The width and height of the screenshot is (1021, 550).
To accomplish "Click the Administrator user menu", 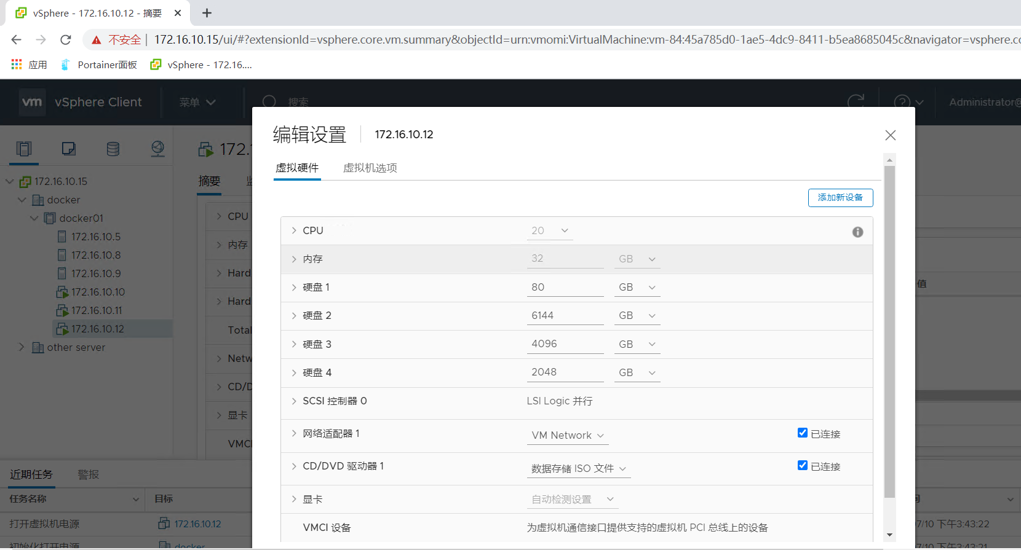I will point(985,102).
